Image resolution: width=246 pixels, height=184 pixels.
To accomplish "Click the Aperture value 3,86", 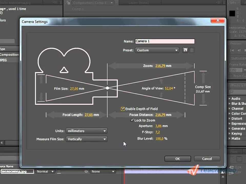I will tap(158, 126).
